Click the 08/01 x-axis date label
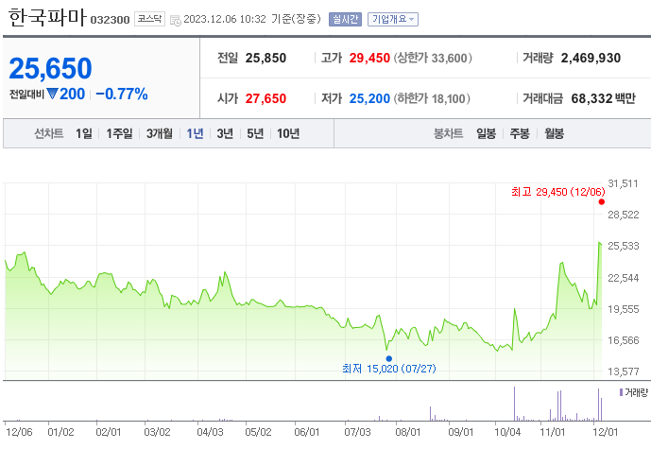 (408, 432)
